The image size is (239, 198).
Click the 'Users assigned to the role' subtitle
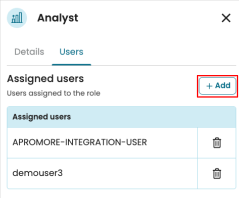click(54, 93)
